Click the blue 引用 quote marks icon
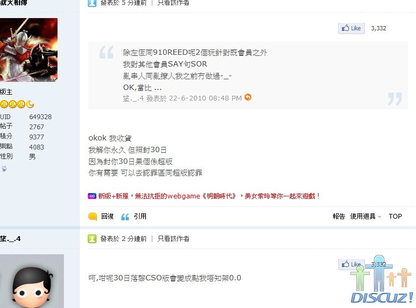The height and width of the screenshot is (308, 416). (x=125, y=217)
